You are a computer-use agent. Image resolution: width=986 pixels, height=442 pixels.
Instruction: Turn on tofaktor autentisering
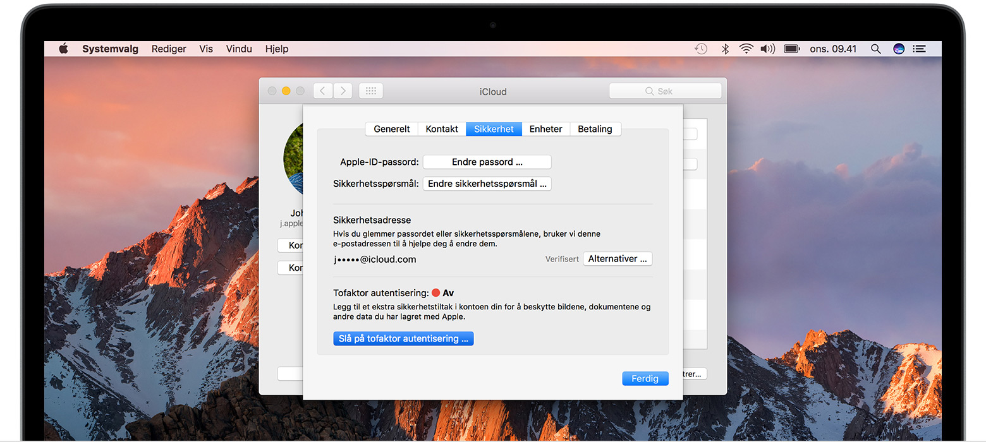[x=403, y=338]
